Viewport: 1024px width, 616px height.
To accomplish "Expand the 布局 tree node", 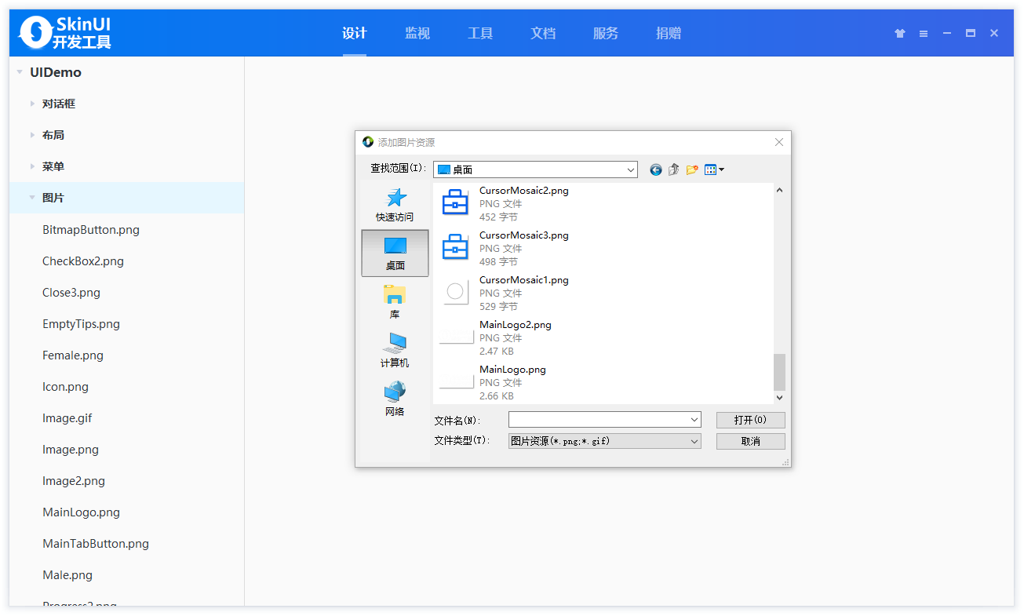I will (32, 135).
